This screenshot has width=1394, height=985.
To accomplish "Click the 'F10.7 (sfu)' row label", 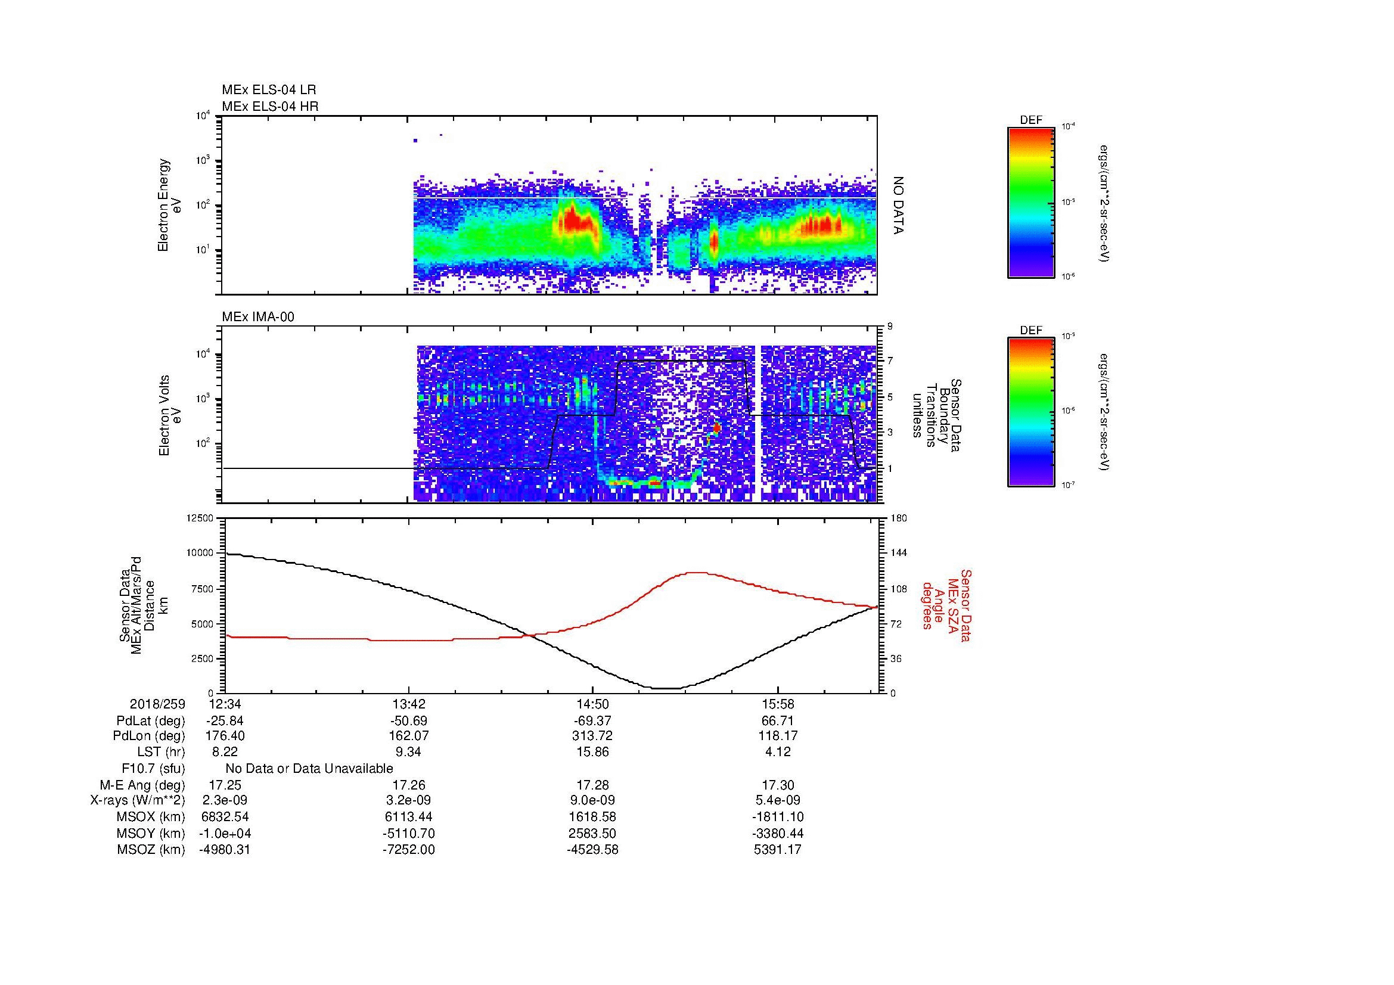I will pyautogui.click(x=153, y=768).
